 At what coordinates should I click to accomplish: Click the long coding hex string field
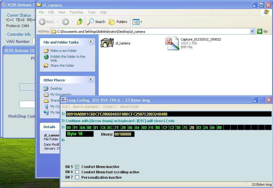[168, 114]
